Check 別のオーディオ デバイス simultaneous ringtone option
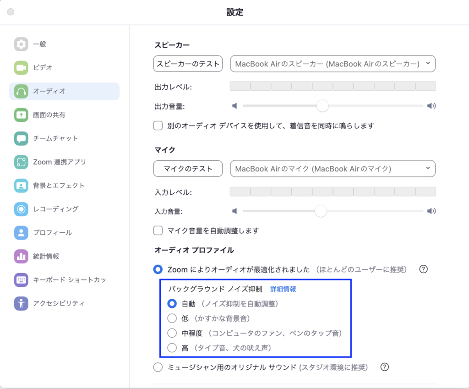The width and height of the screenshot is (469, 389). (158, 126)
